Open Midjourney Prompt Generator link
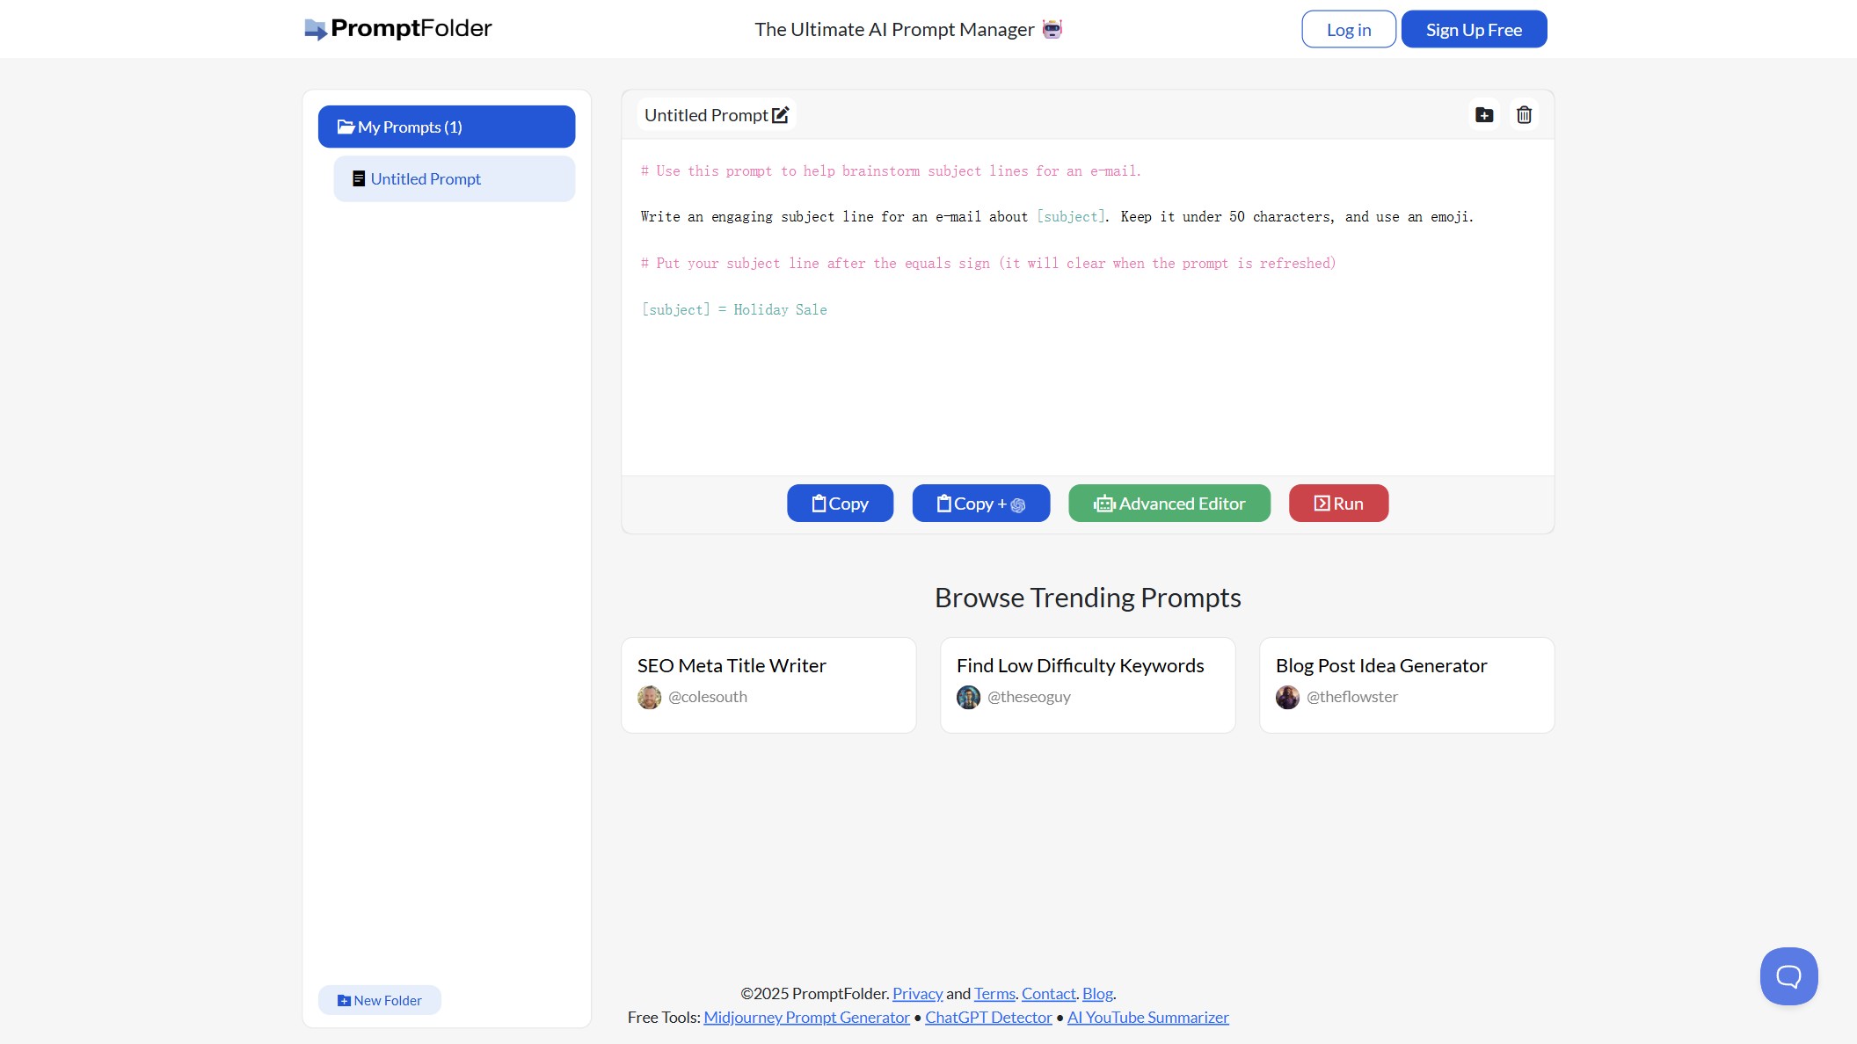 coord(806,1017)
